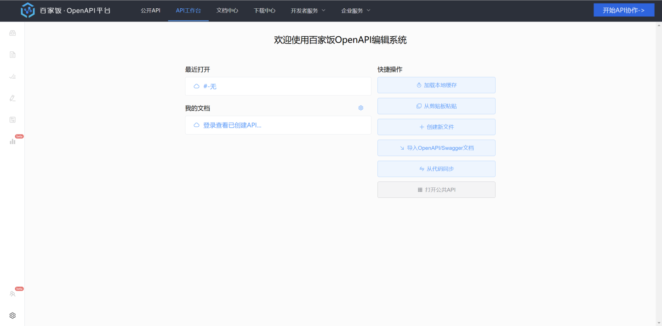Open the recent item #-无
The height and width of the screenshot is (326, 662).
click(278, 86)
